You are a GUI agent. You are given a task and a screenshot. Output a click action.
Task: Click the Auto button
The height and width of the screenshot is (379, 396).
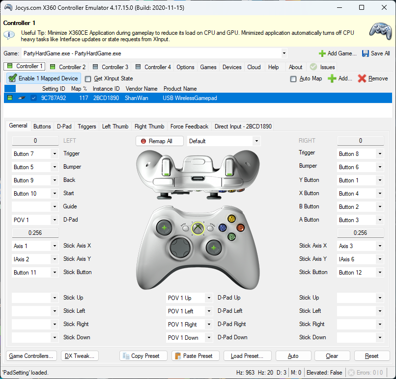tap(293, 356)
